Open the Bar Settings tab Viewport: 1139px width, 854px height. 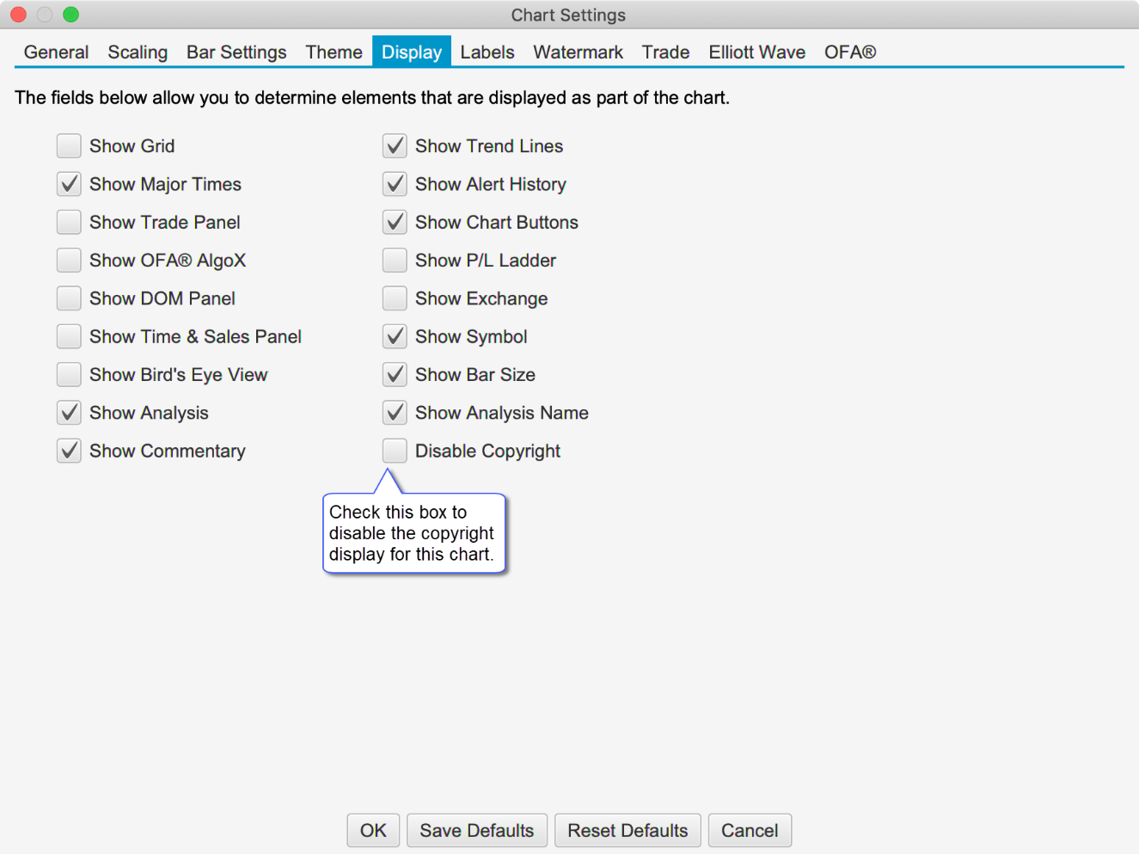click(236, 52)
